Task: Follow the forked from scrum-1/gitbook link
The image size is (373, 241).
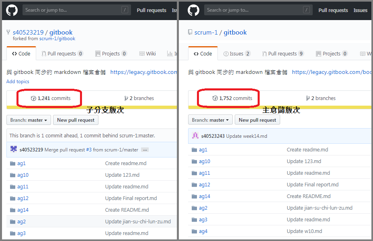Action: (x=57, y=39)
